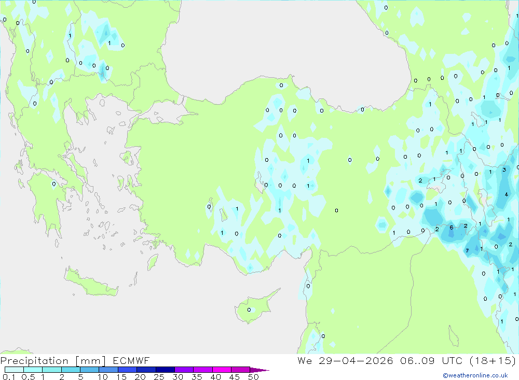Click the 'Precipitation' title word
Image resolution: width=519 pixels, height=380 pixels.
[34, 361]
